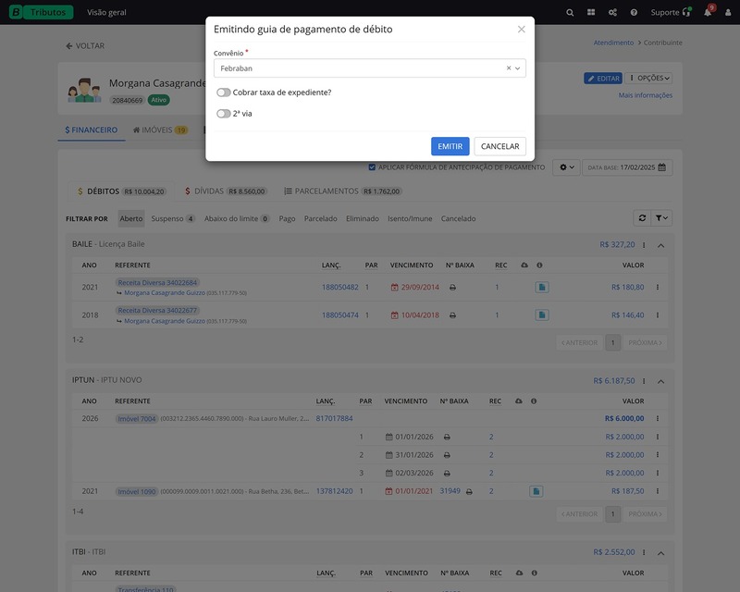Image resolution: width=740 pixels, height=592 pixels.
Task: Click the Data Base date field
Action: [x=627, y=167]
